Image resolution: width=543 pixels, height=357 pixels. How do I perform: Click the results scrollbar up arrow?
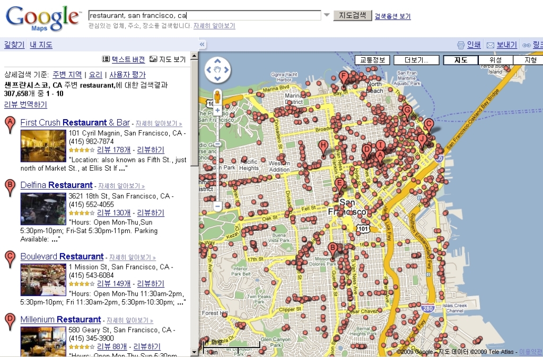pos(194,55)
